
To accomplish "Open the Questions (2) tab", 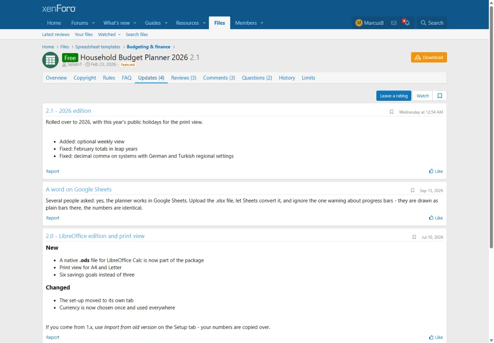I will [257, 78].
